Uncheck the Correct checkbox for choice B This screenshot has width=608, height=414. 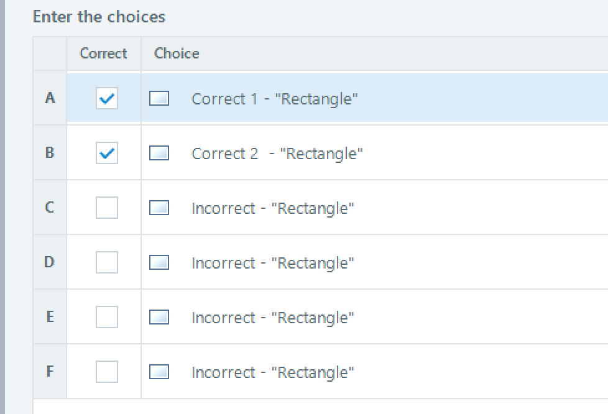[x=107, y=153]
